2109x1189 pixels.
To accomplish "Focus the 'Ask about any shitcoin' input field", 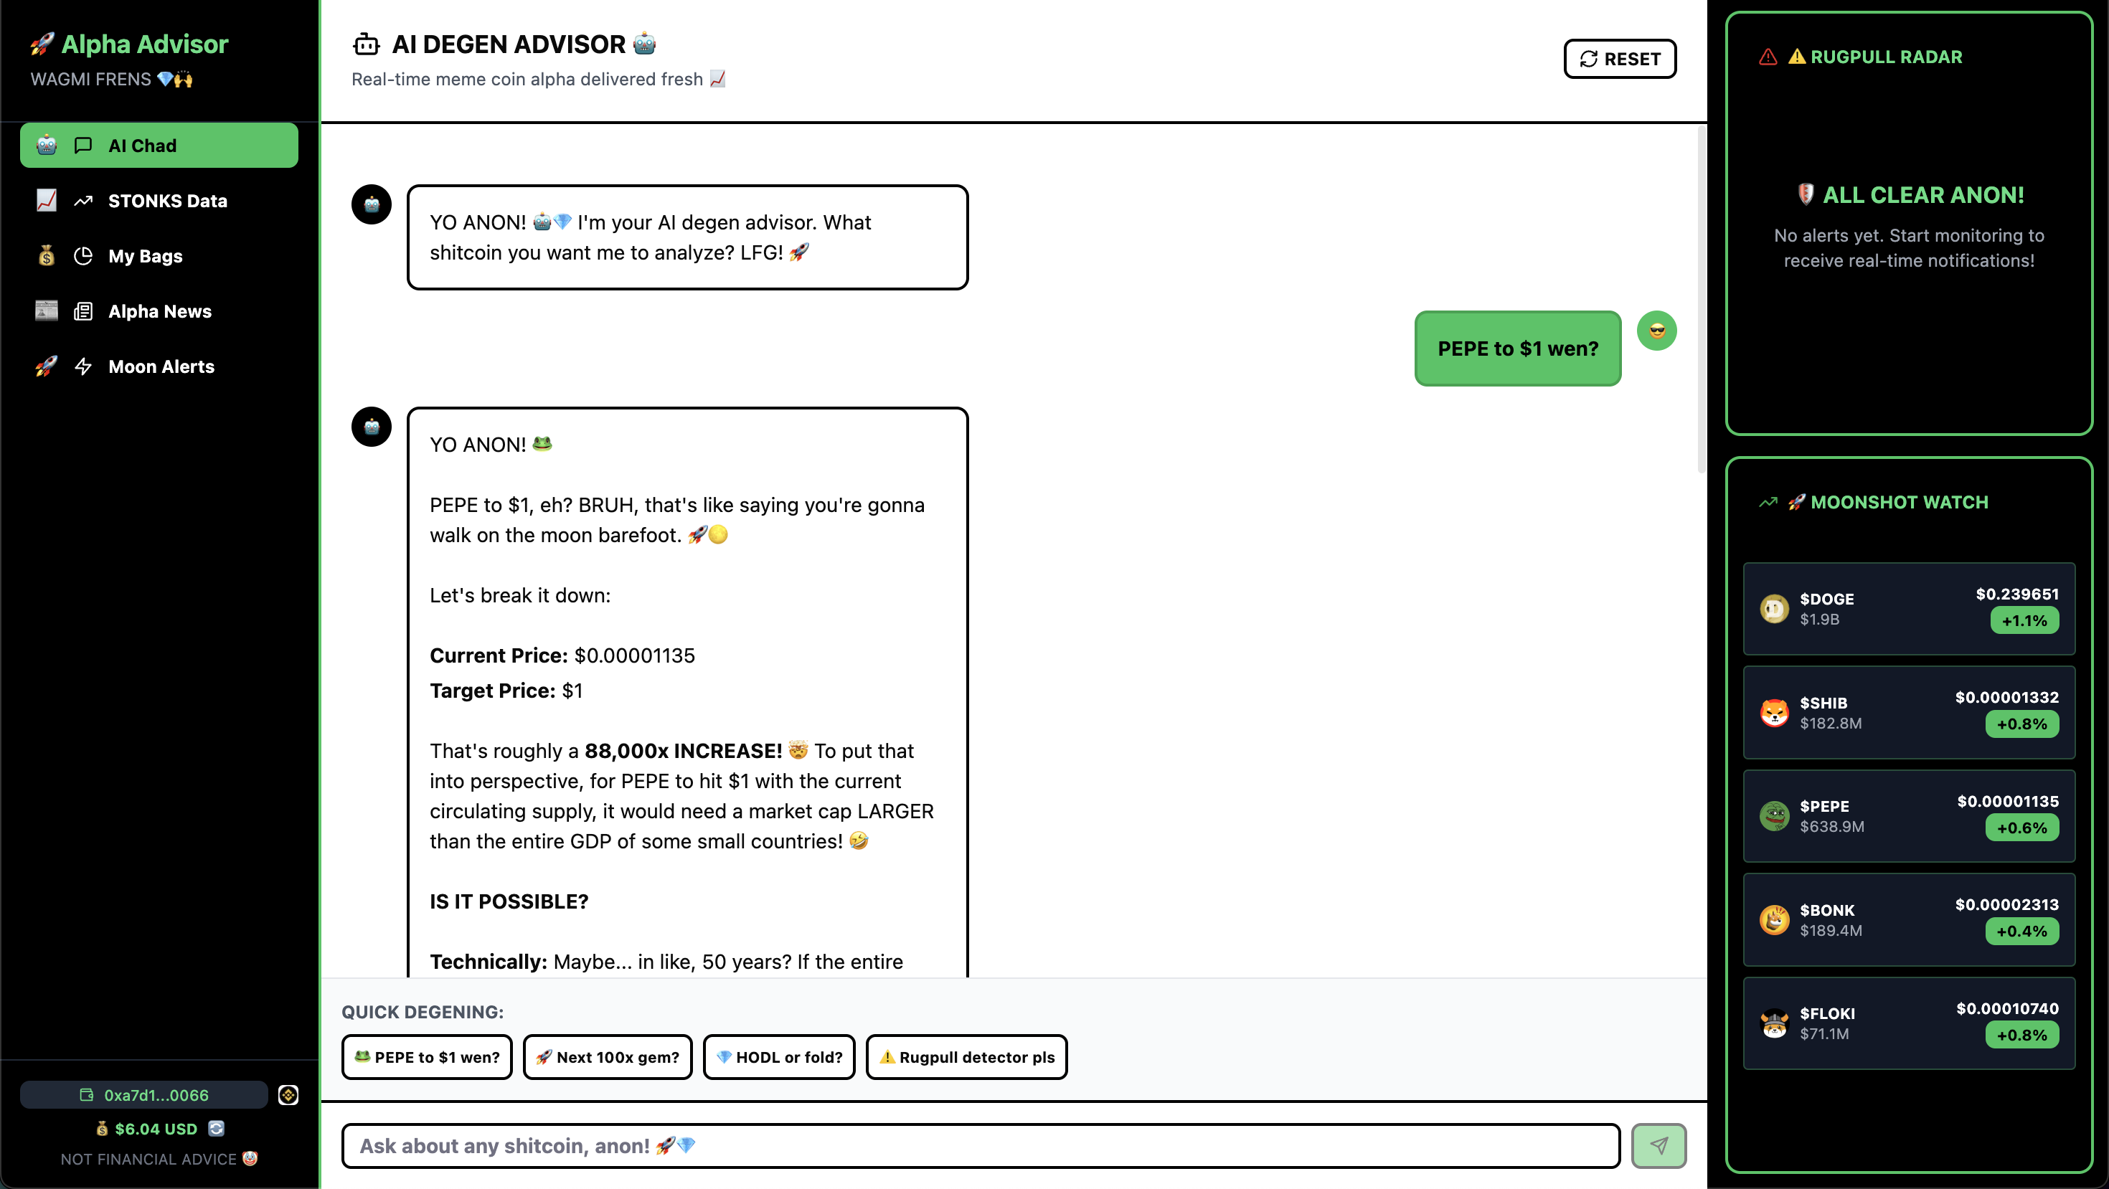I will coord(980,1145).
